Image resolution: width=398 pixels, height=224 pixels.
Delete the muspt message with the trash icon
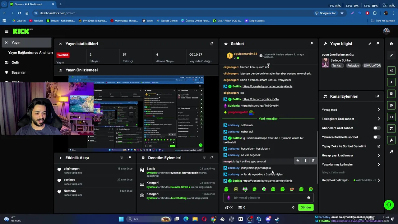coord(313,161)
